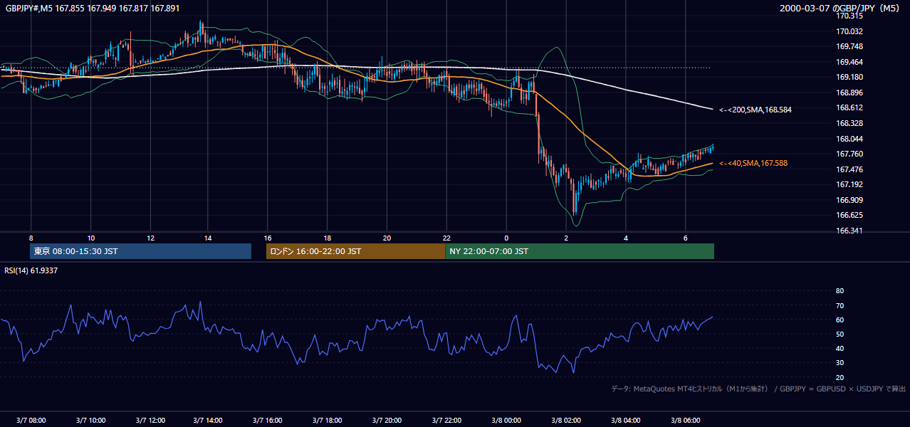The image size is (910, 427).
Task: Click price axis value 168.044
Action: pos(850,139)
